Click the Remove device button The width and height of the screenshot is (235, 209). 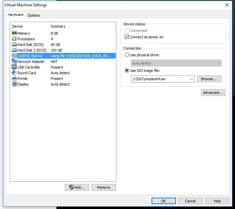[x=104, y=187]
